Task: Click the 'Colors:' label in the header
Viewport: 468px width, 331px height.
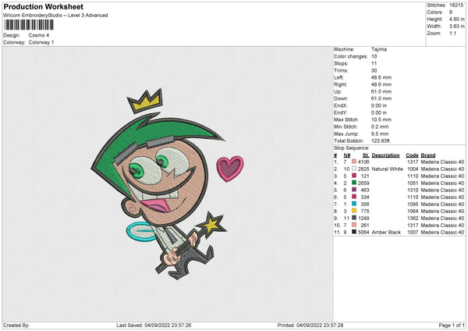Action: coord(435,12)
